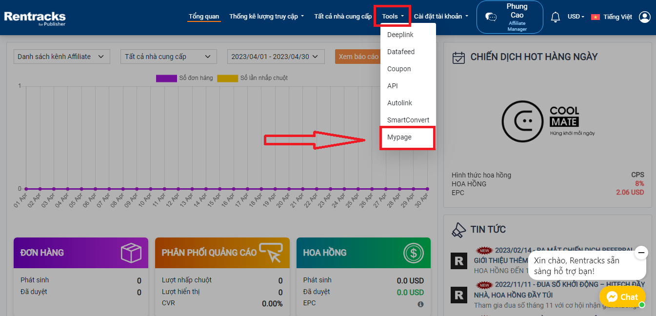Open the date range selector

click(x=276, y=57)
